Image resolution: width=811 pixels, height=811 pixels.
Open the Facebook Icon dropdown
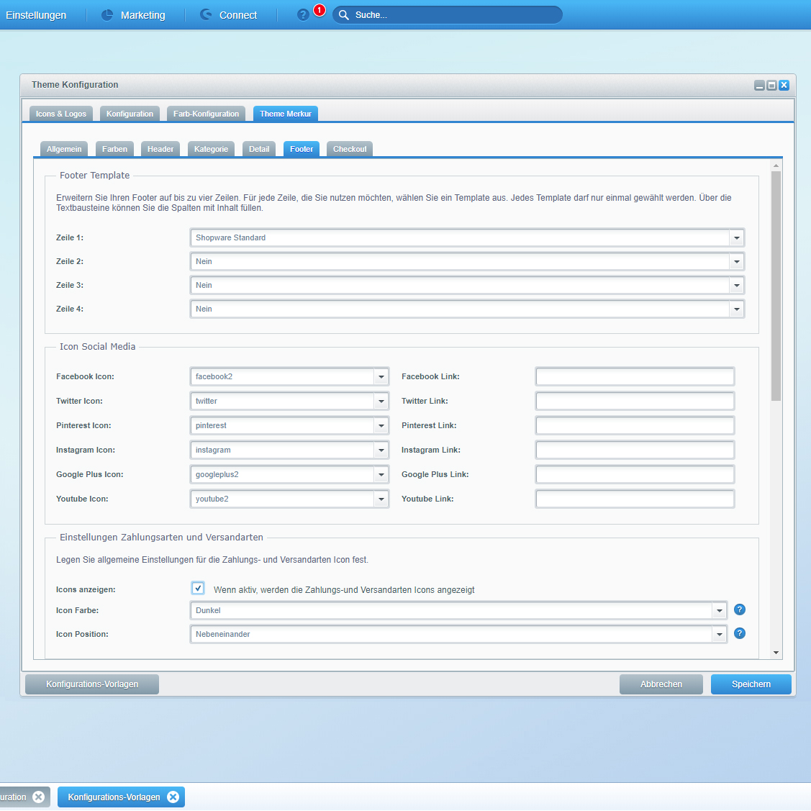pyautogui.click(x=381, y=376)
